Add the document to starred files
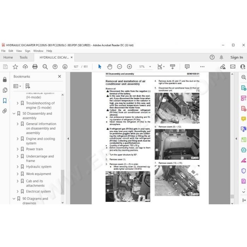The width and height of the screenshot is (247, 247). click(15, 67)
